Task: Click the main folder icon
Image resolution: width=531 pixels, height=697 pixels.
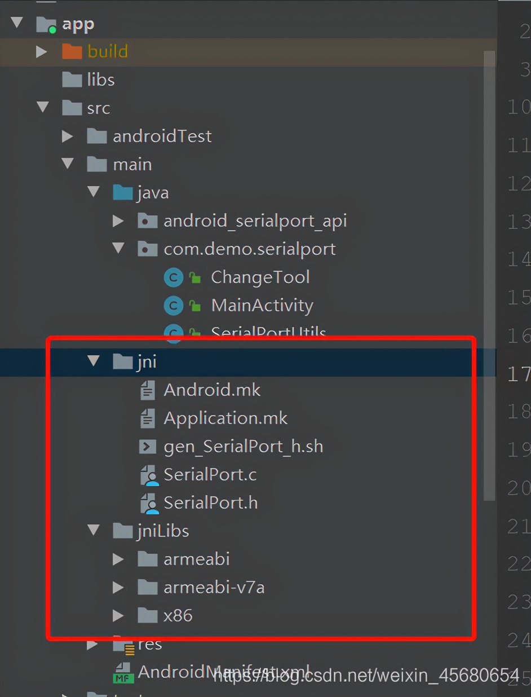Action: (x=97, y=164)
